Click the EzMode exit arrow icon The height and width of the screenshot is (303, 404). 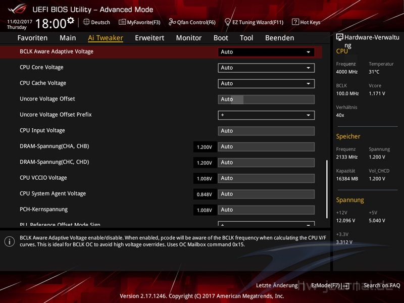(346, 286)
